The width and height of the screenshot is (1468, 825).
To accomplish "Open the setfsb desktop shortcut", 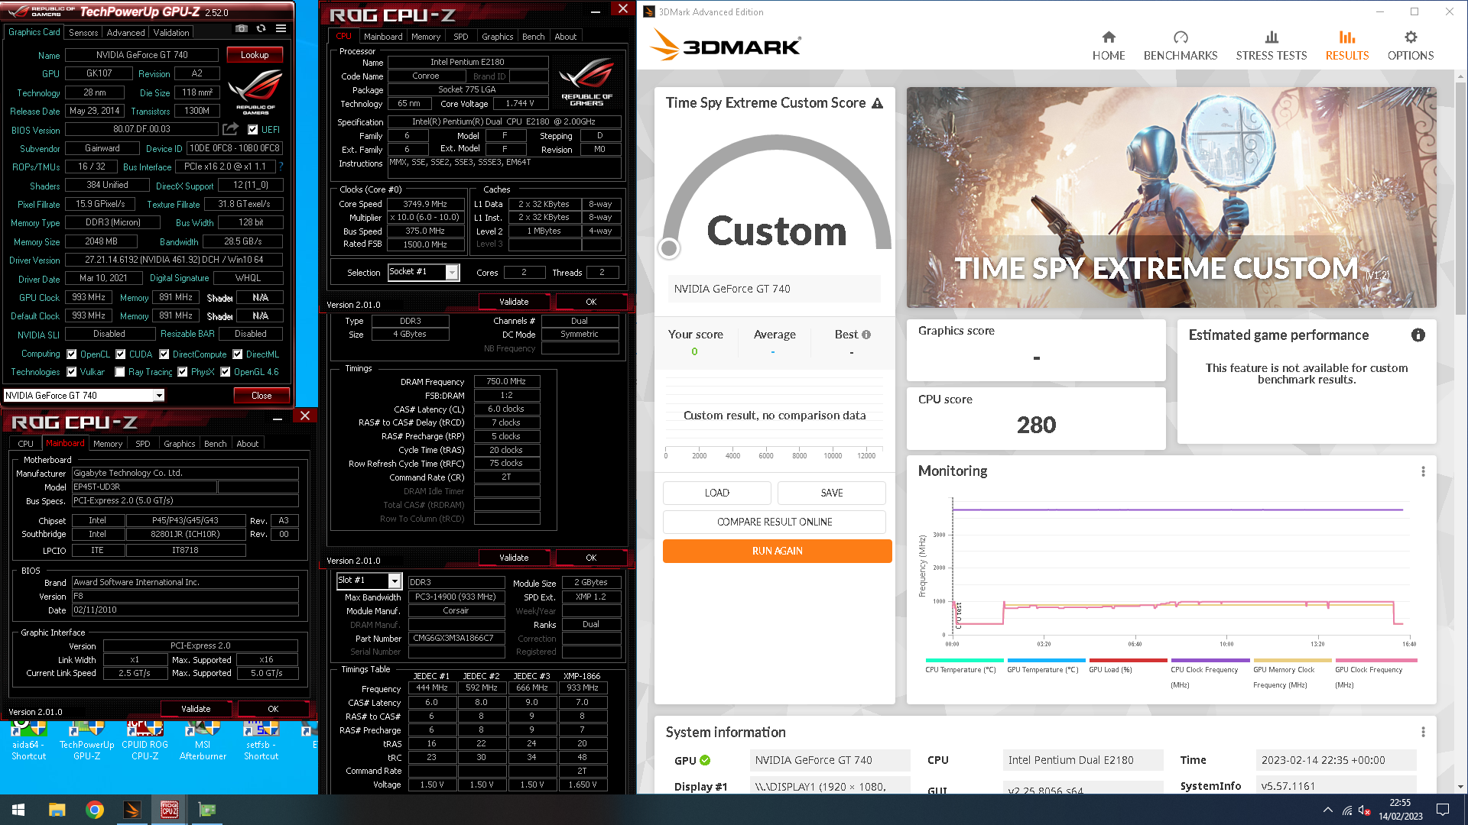I will click(x=261, y=740).
